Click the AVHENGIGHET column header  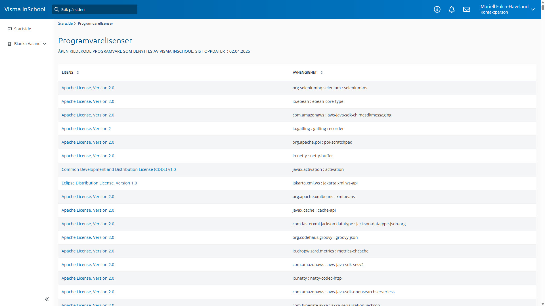tap(305, 73)
